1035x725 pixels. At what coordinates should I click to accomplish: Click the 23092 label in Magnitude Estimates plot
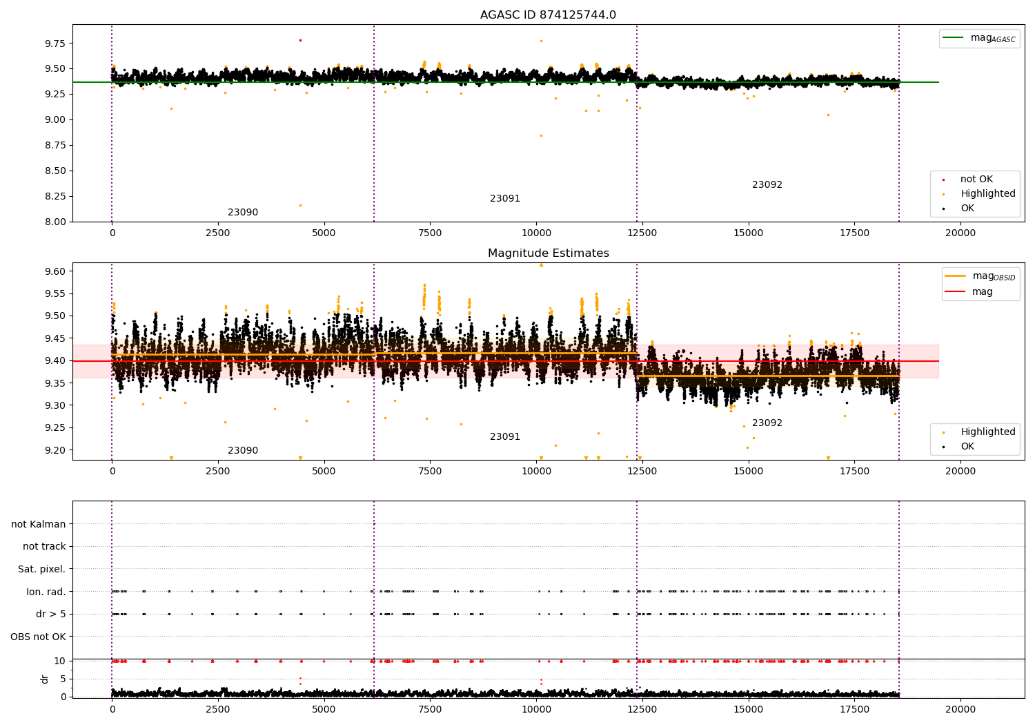(767, 423)
